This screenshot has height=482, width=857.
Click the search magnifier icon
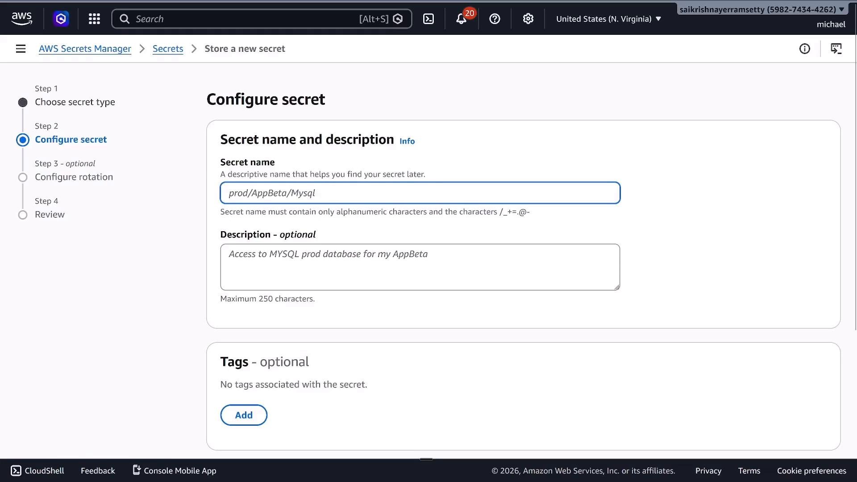coord(125,19)
